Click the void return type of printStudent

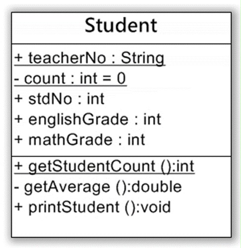156,207
